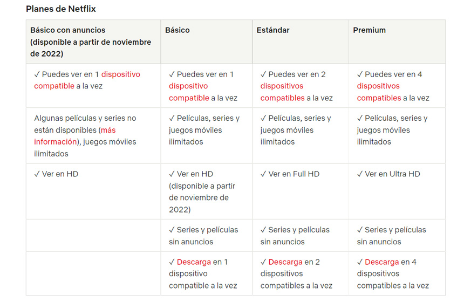Click checkmark beside 'Puedes ver en 4'
Viewport: 464px width, 302px height.
[x=359, y=74]
